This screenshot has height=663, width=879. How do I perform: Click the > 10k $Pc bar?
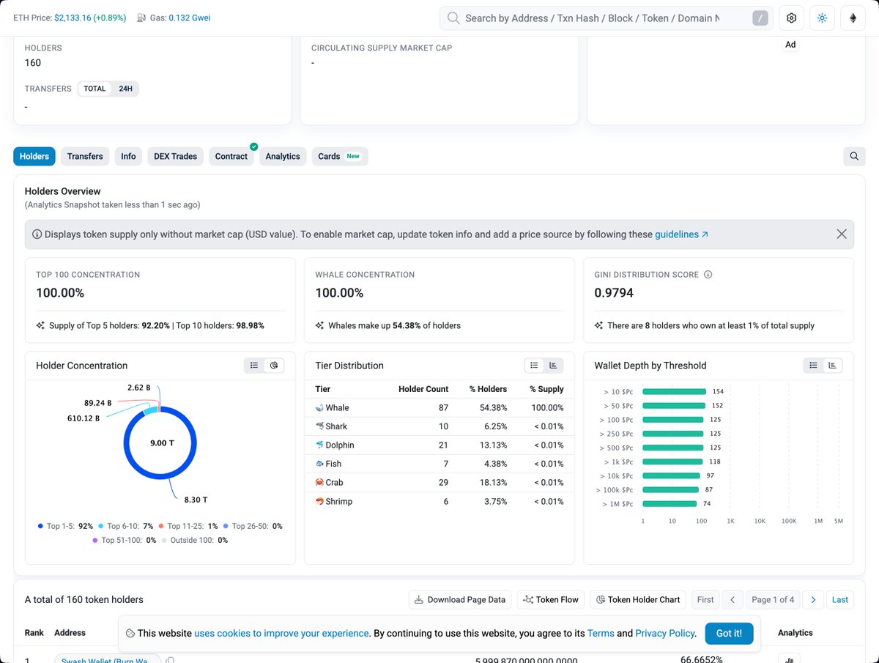pos(672,475)
